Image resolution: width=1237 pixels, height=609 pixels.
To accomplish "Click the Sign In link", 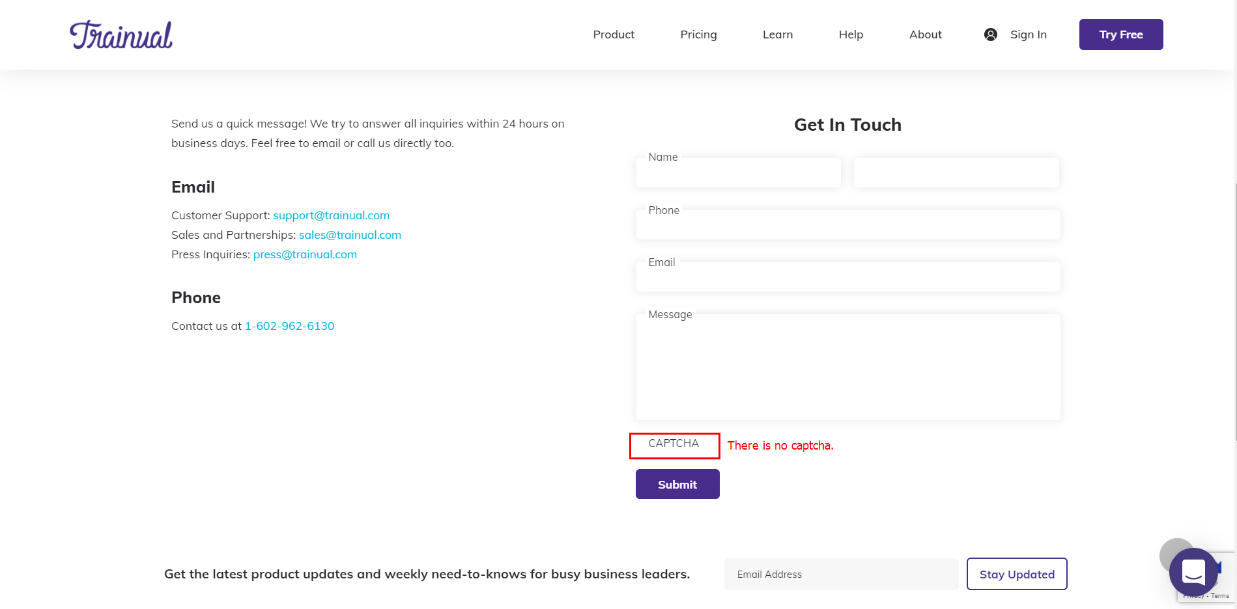I will click(x=1029, y=34).
